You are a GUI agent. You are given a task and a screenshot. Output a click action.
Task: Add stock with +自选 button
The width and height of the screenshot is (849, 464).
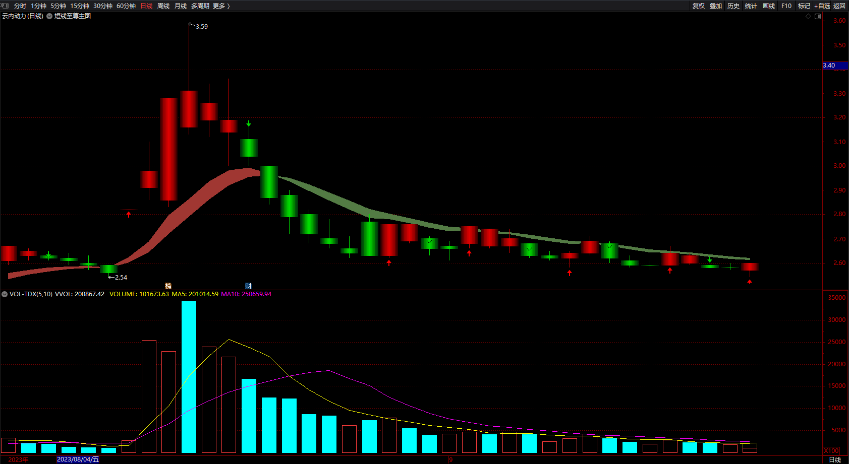[x=822, y=6]
